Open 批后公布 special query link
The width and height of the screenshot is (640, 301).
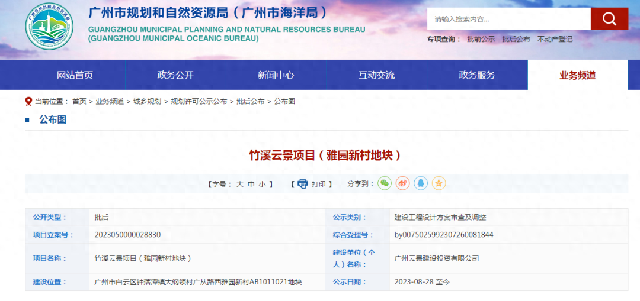516,40
